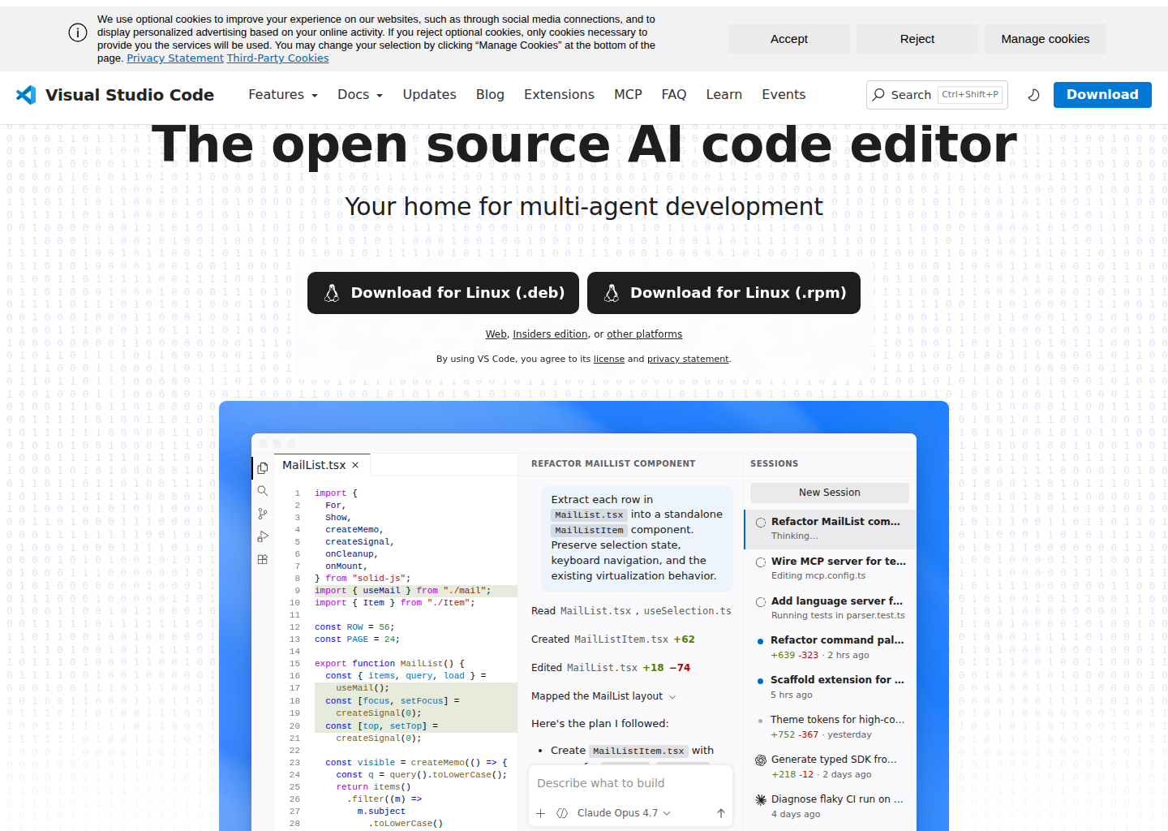Start a New Session
The image size is (1168, 831).
829,493
